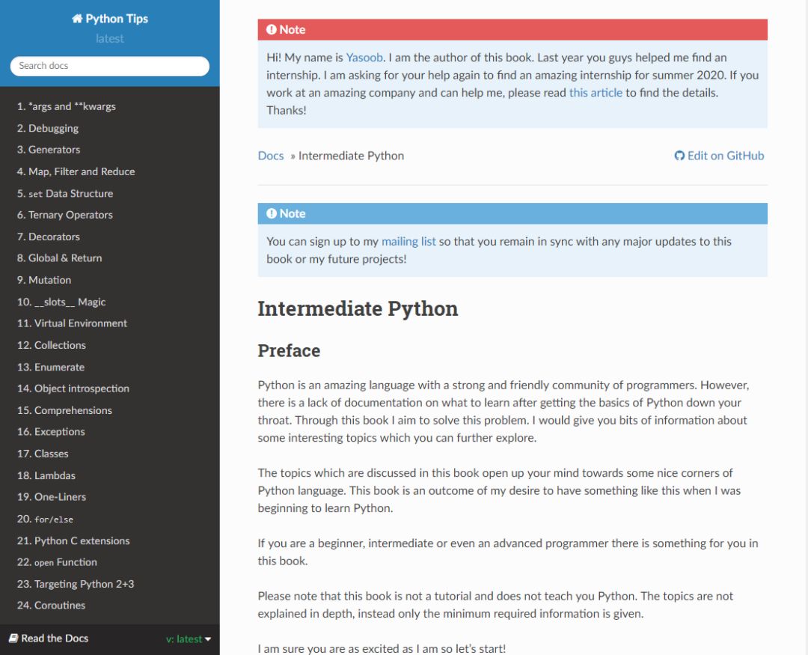This screenshot has width=808, height=655.
Task: Expand the version selector caret next to latest
Action: pyautogui.click(x=208, y=639)
